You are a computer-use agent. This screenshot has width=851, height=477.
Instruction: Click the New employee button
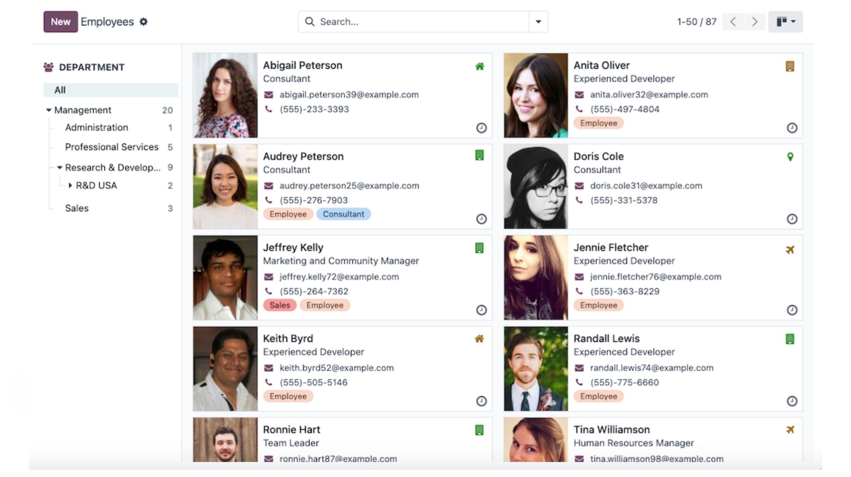[60, 22]
